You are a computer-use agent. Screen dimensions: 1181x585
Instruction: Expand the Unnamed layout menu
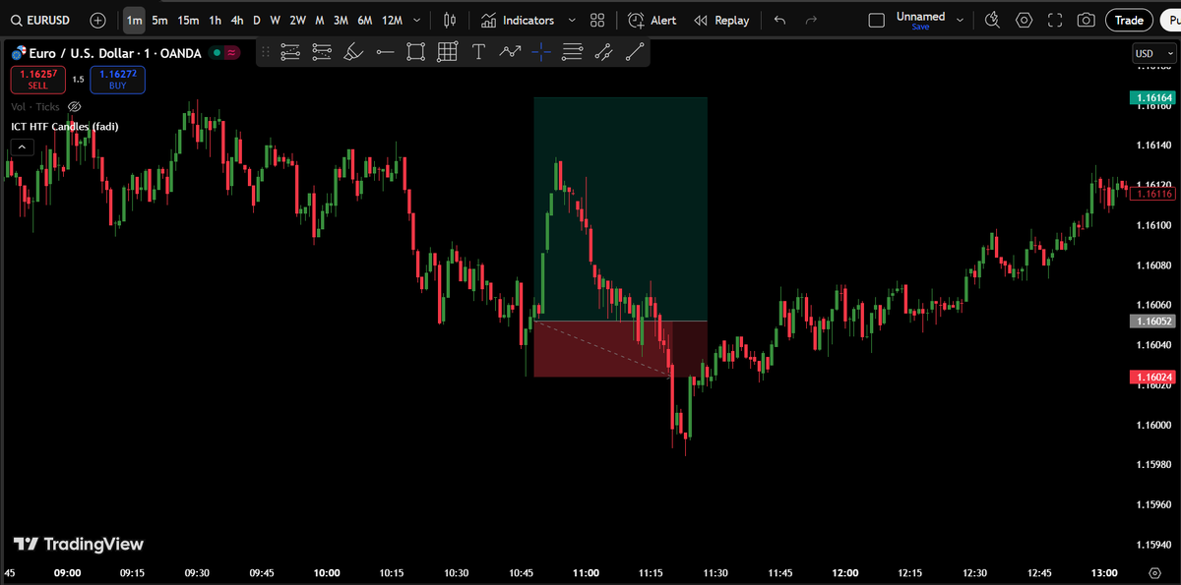click(x=960, y=18)
